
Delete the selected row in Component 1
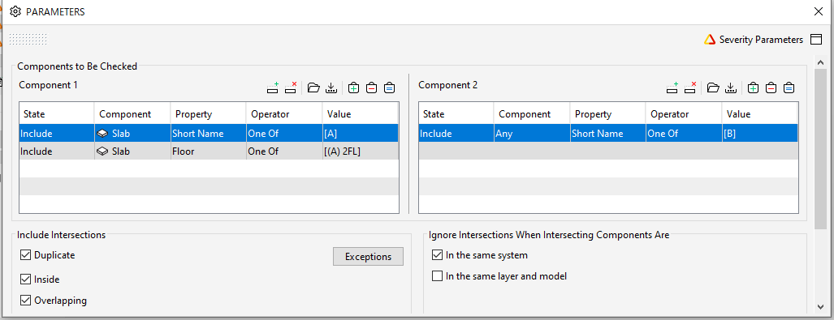(x=291, y=87)
